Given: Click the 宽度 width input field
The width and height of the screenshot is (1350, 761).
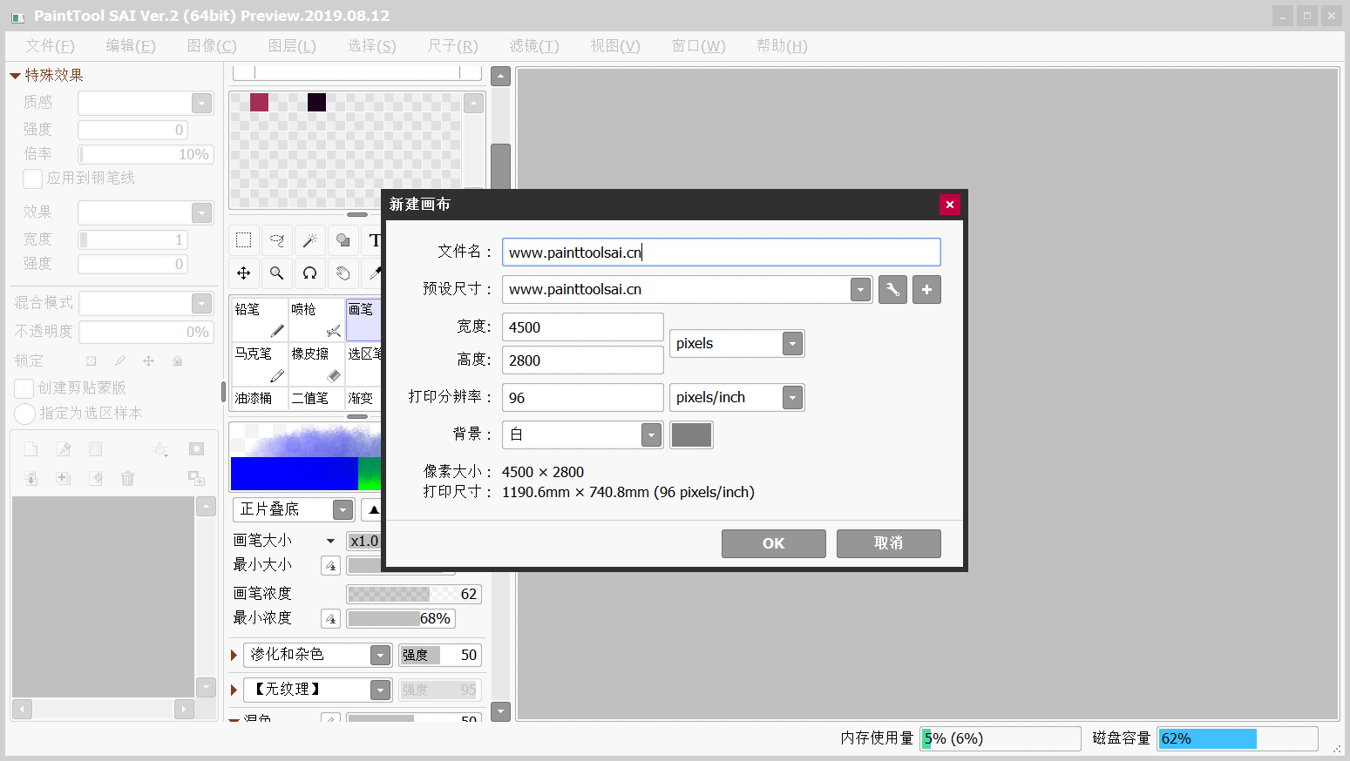Looking at the screenshot, I should click(583, 327).
